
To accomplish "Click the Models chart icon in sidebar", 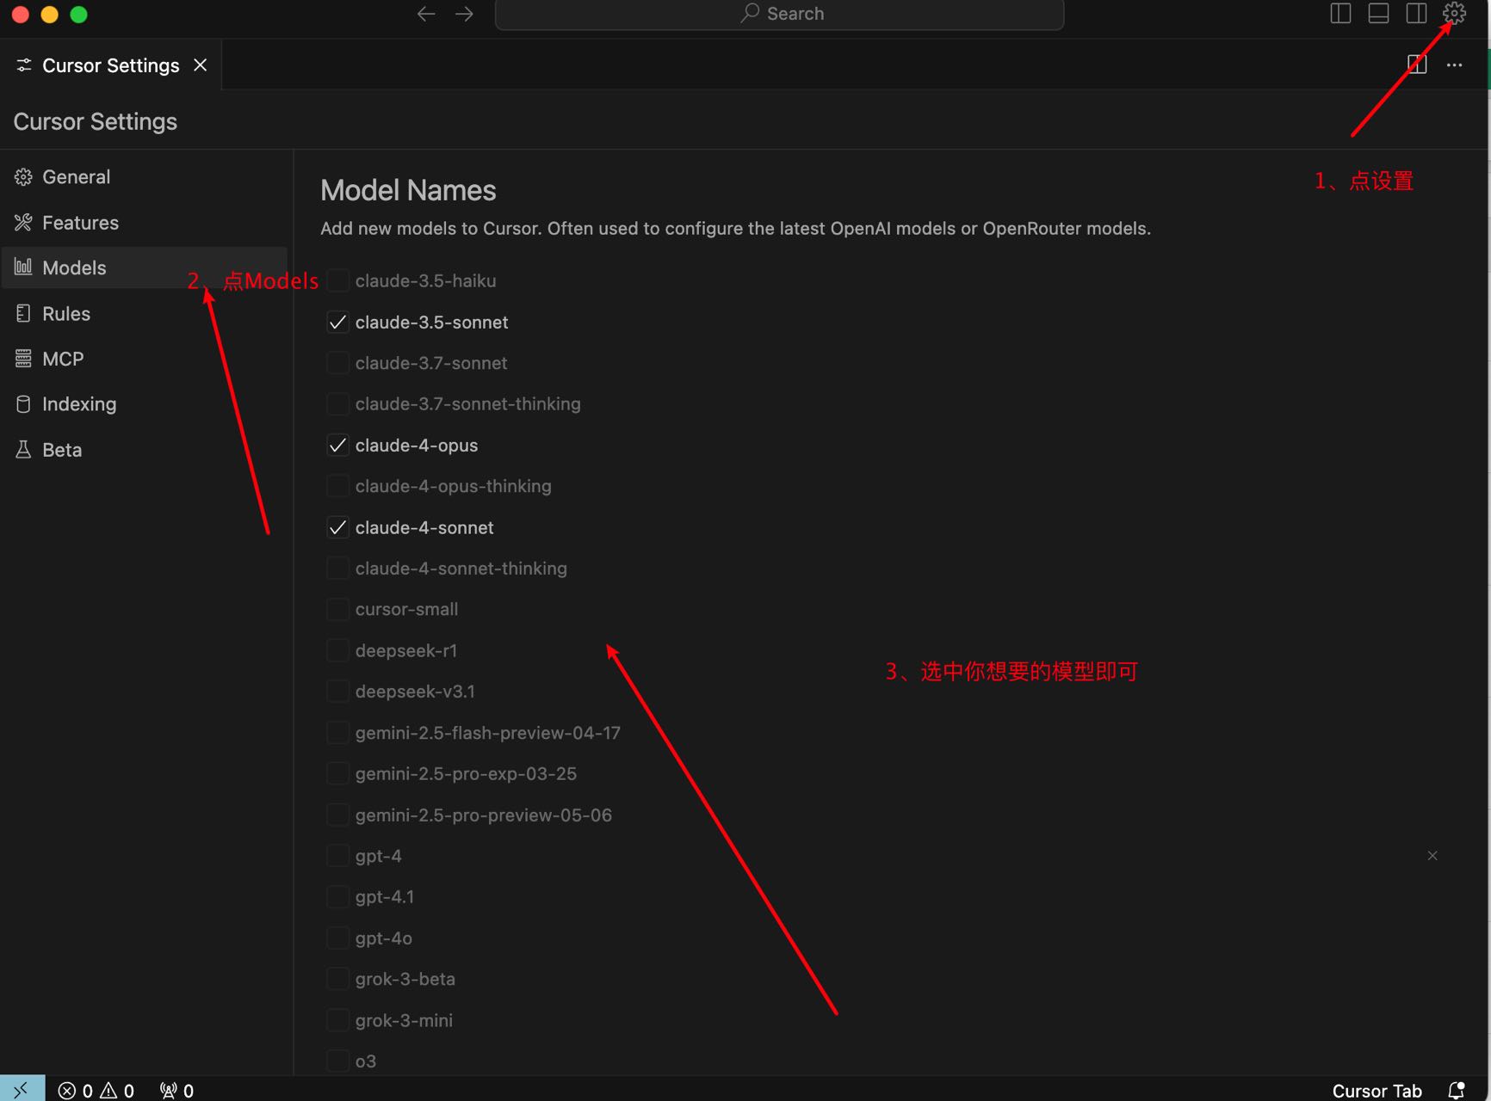I will click(x=23, y=268).
